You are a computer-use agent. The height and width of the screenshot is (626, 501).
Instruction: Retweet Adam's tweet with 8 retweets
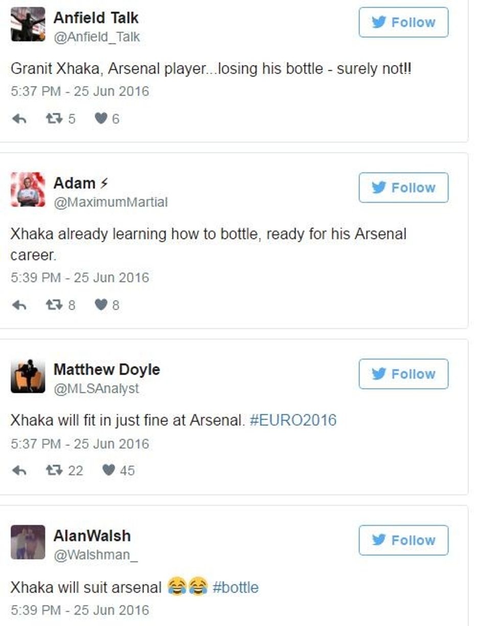[x=52, y=305]
